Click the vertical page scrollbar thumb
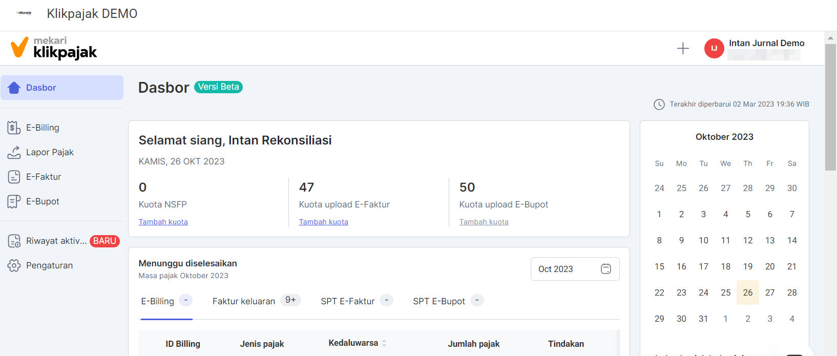837x356 pixels. coord(830,107)
